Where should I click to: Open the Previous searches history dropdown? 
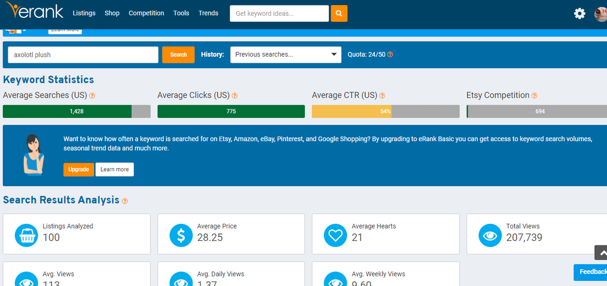click(x=286, y=55)
